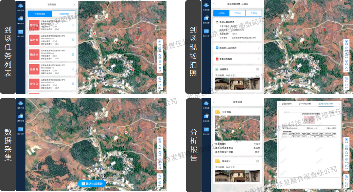This screenshot has height=192, width=353.
Task: Click 确认生成报告 button
Action: click(92, 184)
